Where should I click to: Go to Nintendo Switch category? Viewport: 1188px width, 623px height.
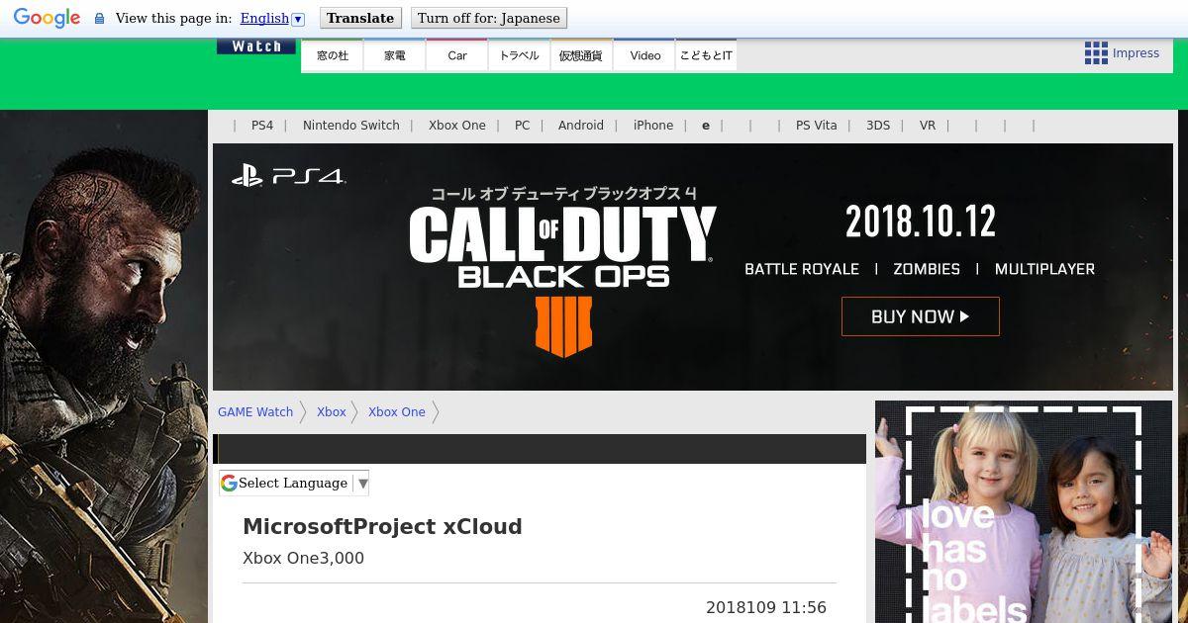(x=351, y=126)
